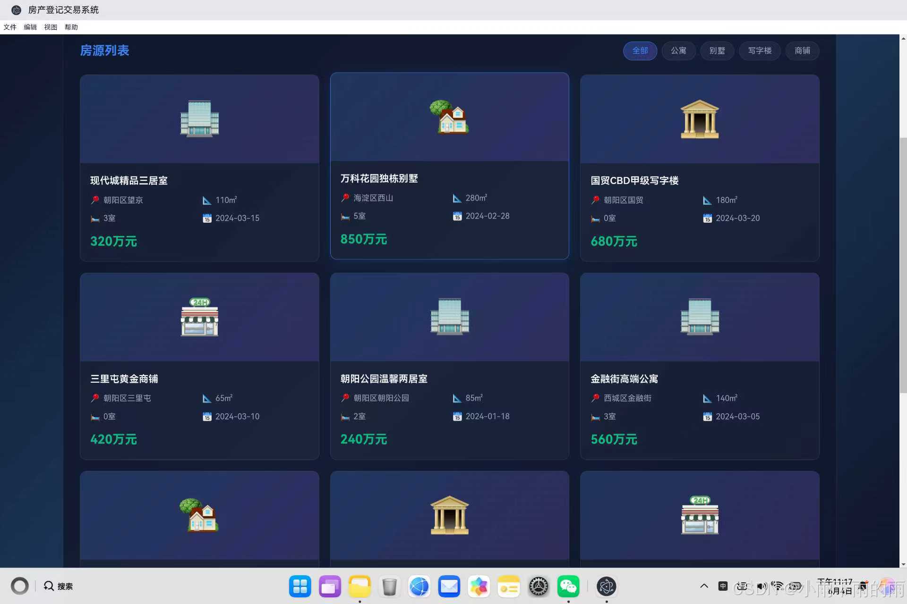Click the price 320万元

pos(113,241)
